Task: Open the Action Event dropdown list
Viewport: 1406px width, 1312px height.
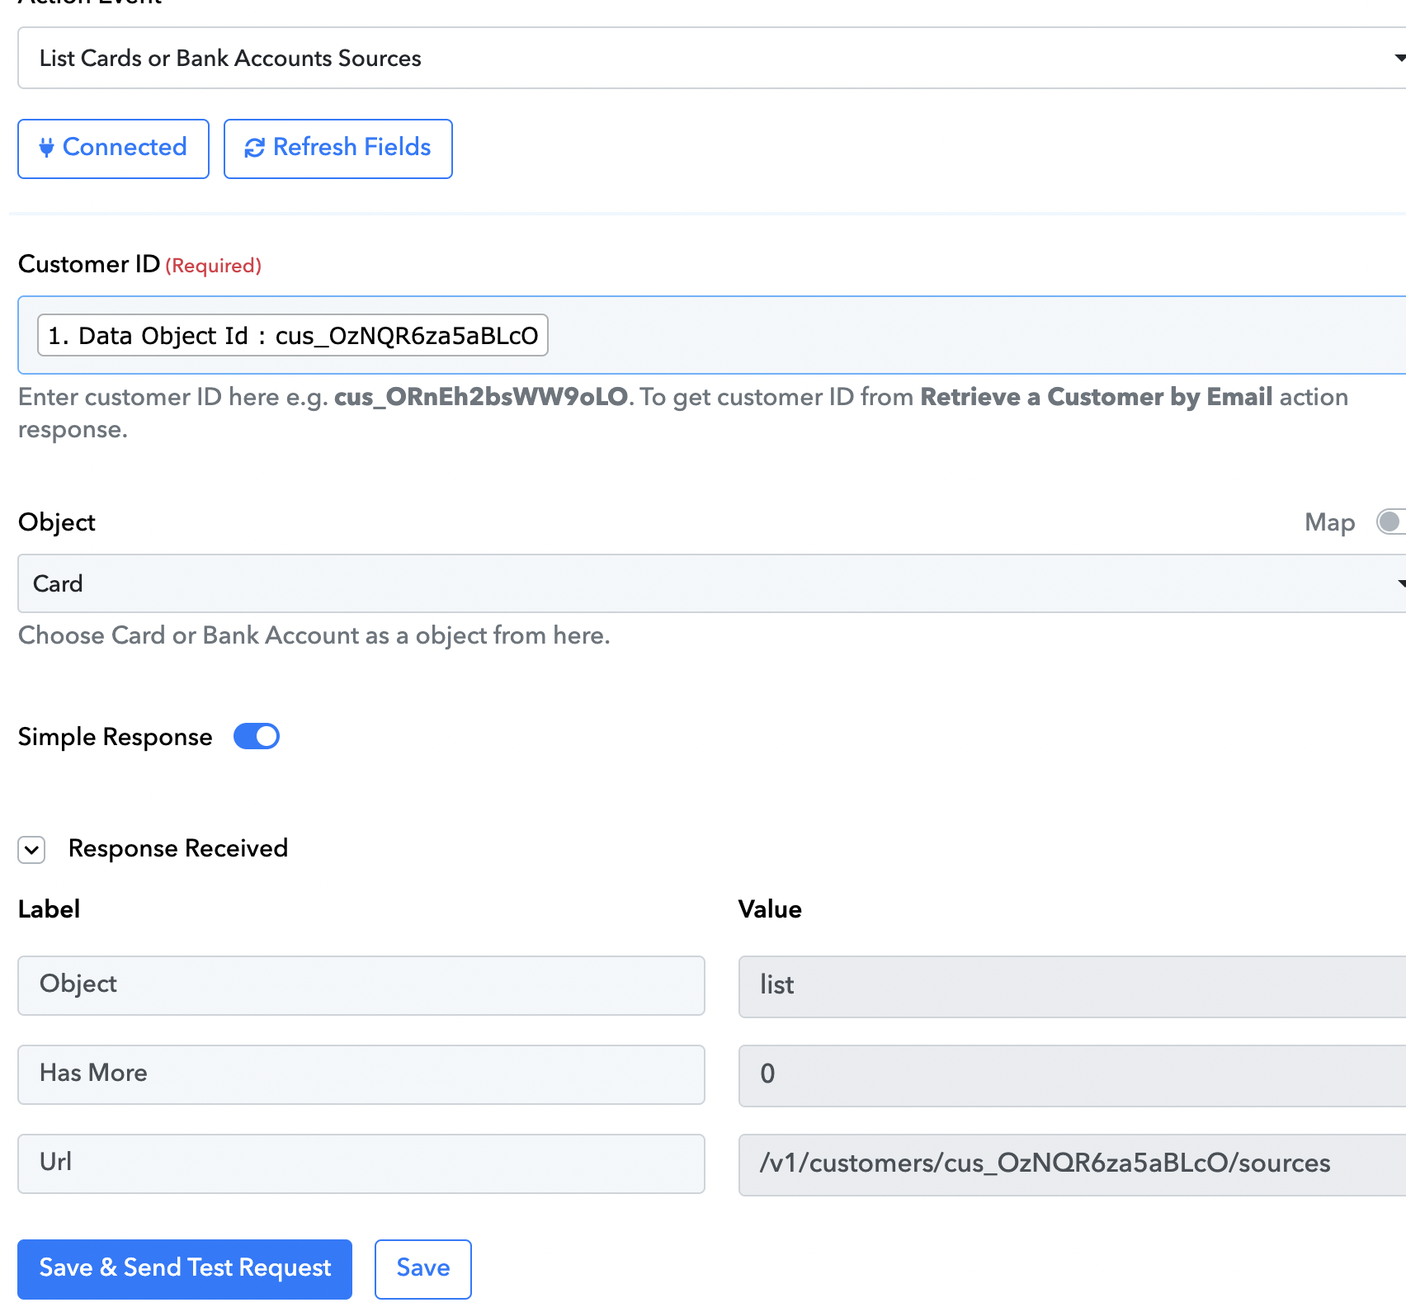Action: pos(712,58)
